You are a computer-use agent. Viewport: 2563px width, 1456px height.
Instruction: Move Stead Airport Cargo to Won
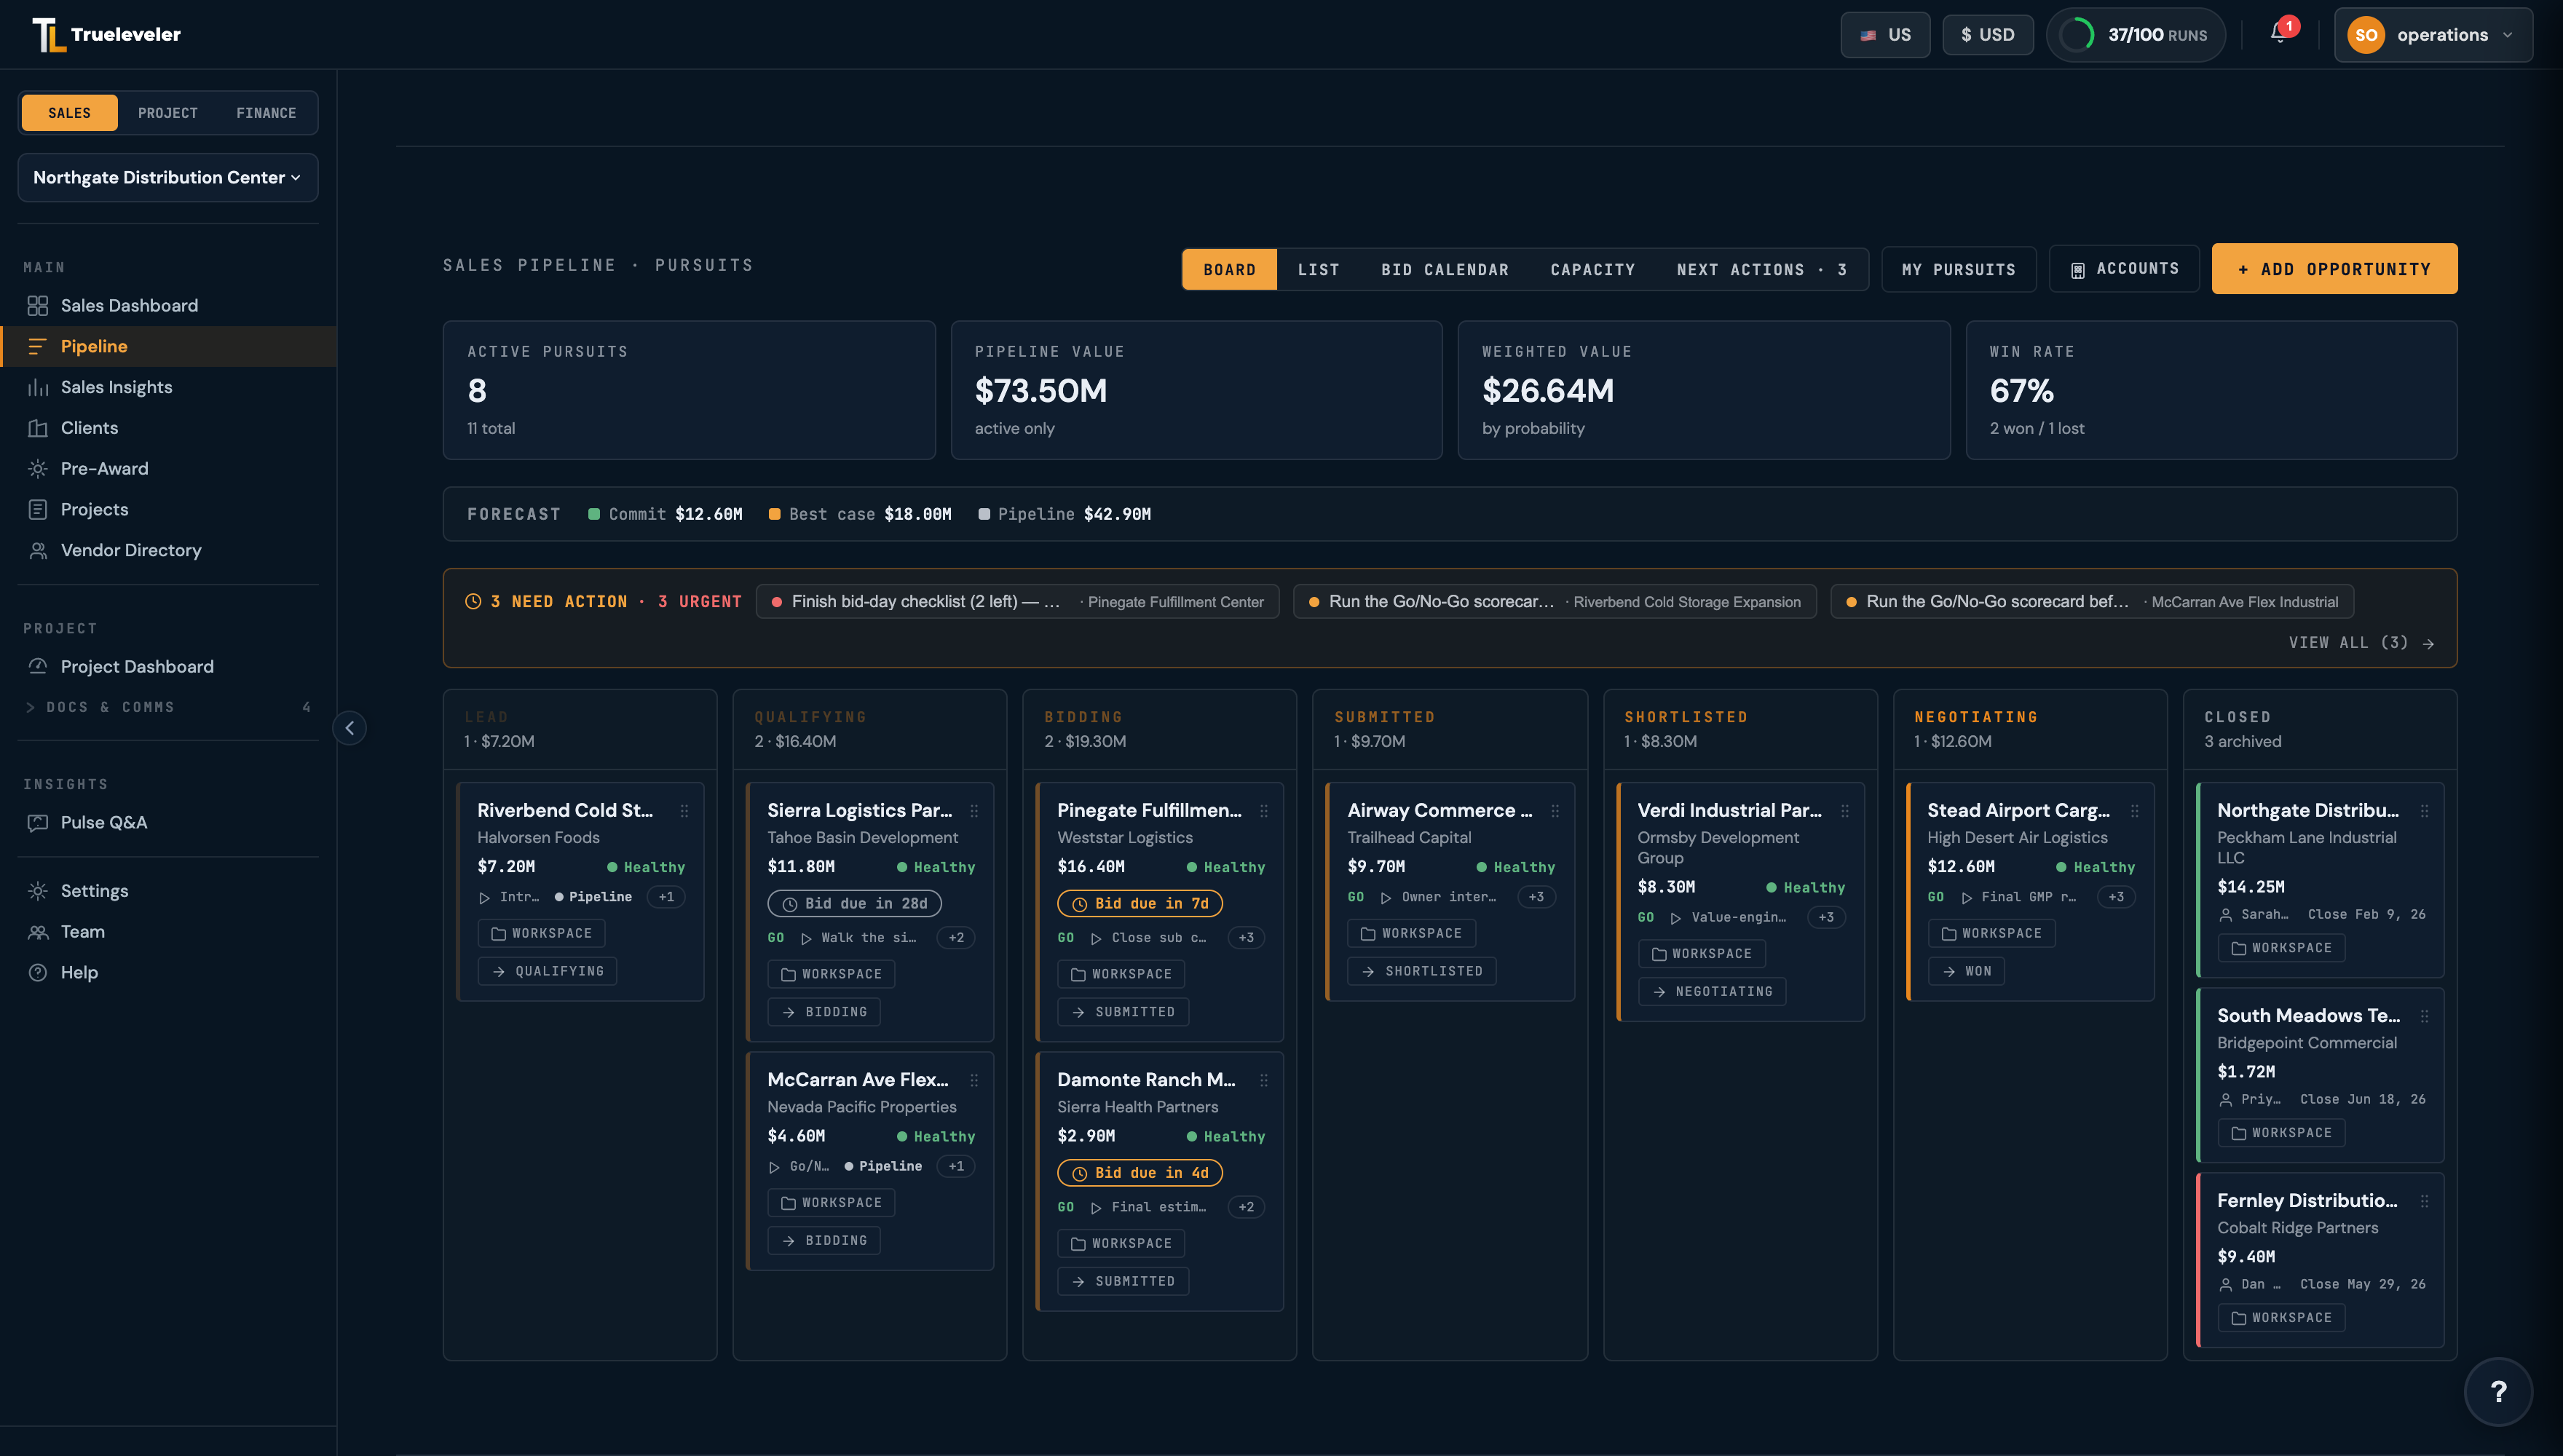1966,971
